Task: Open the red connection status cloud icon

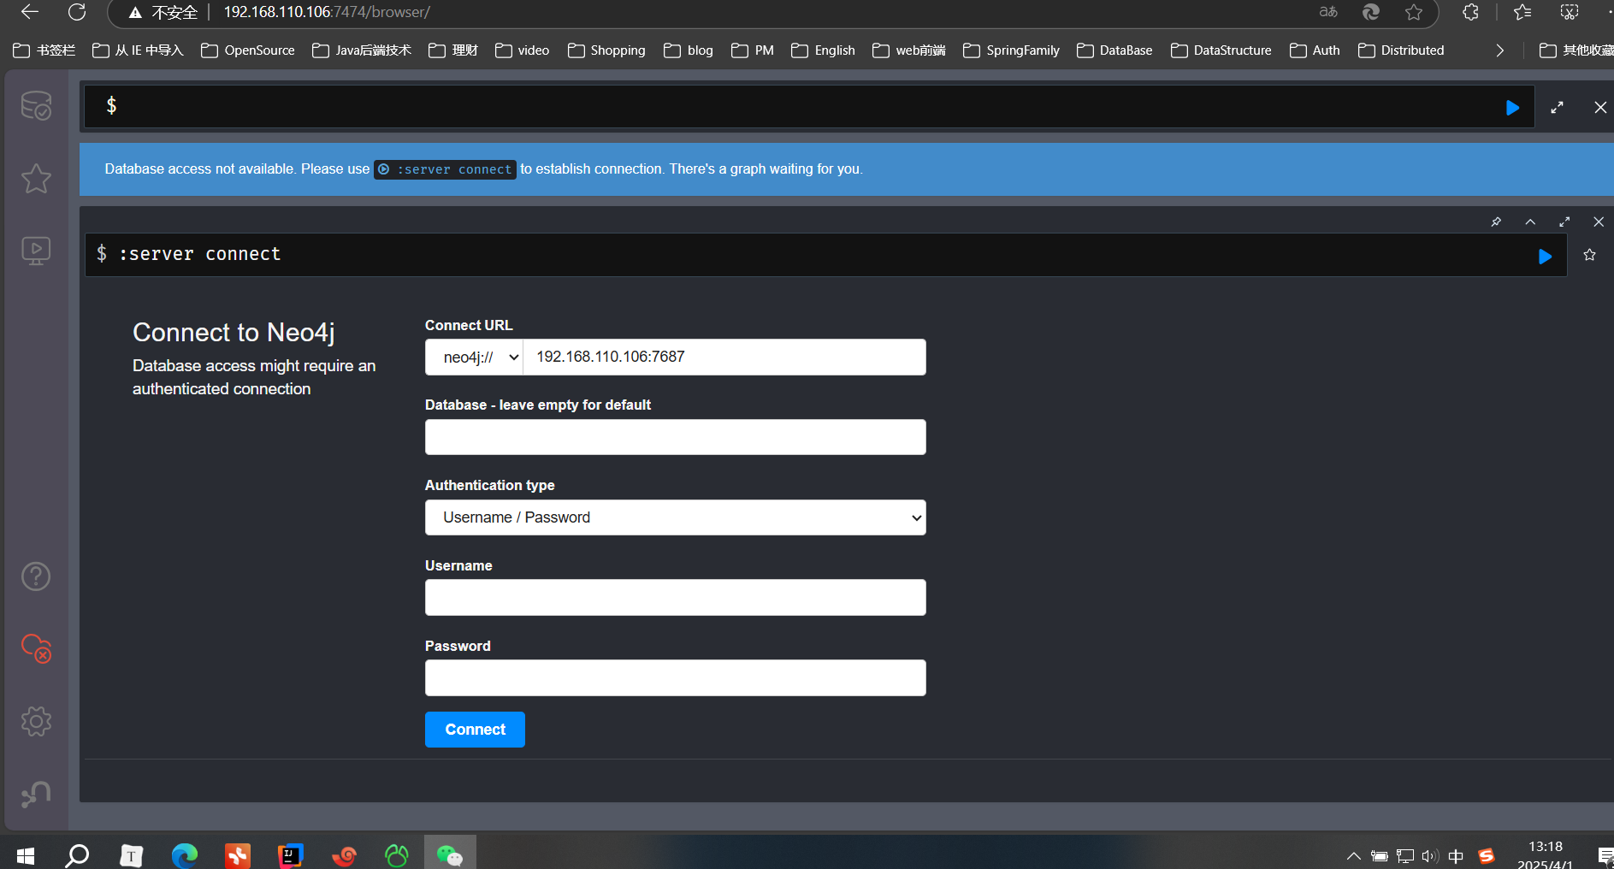Action: point(36,648)
